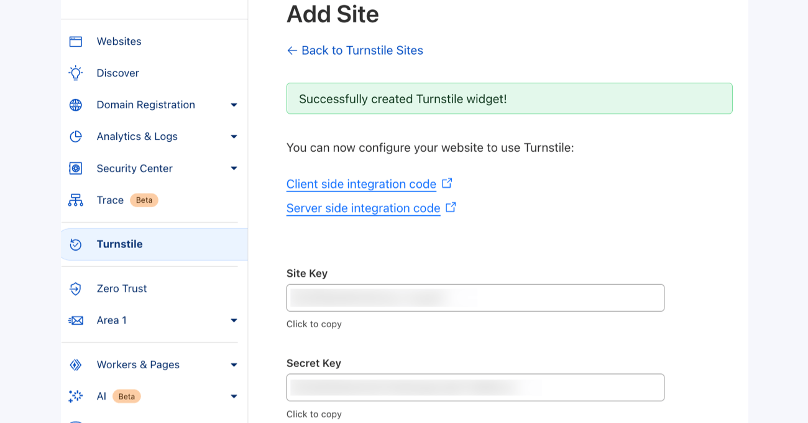Image resolution: width=808 pixels, height=423 pixels.
Task: Click 'Click to copy' under Secret Key
Action: point(314,414)
